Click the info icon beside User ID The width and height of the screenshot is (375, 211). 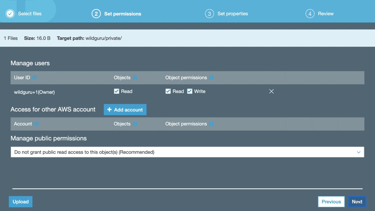pos(35,78)
